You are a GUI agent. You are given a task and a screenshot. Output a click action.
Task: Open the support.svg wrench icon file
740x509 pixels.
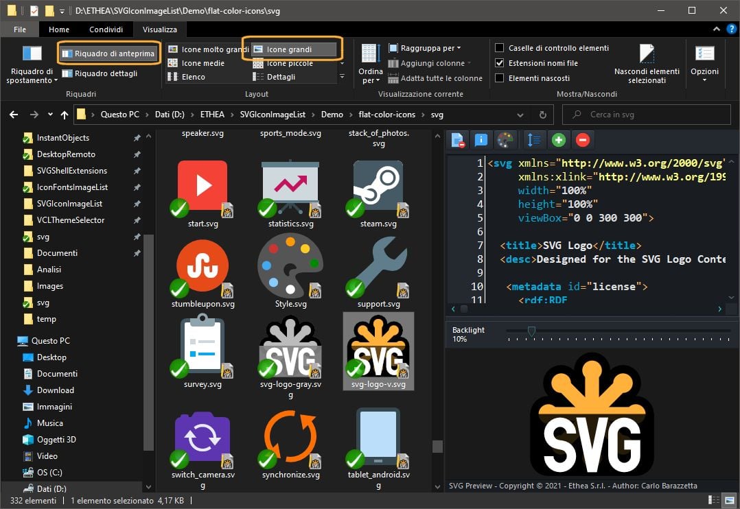click(x=378, y=268)
